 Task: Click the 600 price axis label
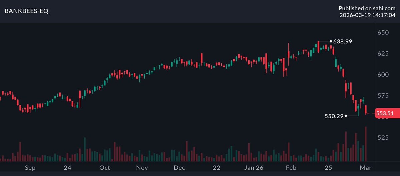click(x=383, y=74)
